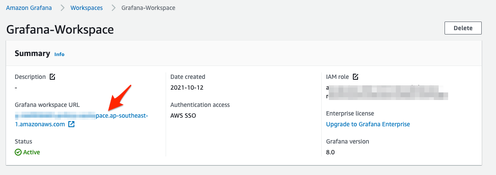This screenshot has height=175, width=496.
Task: Open the Summary Info link
Action: (59, 54)
